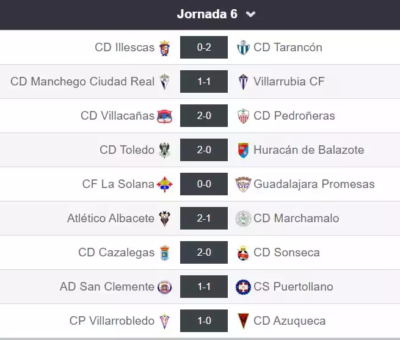Click the CF La Solana crest
400x340 pixels.
click(165, 184)
